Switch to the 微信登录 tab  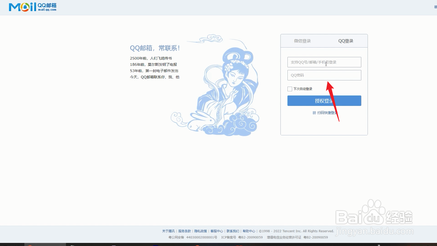[302, 41]
